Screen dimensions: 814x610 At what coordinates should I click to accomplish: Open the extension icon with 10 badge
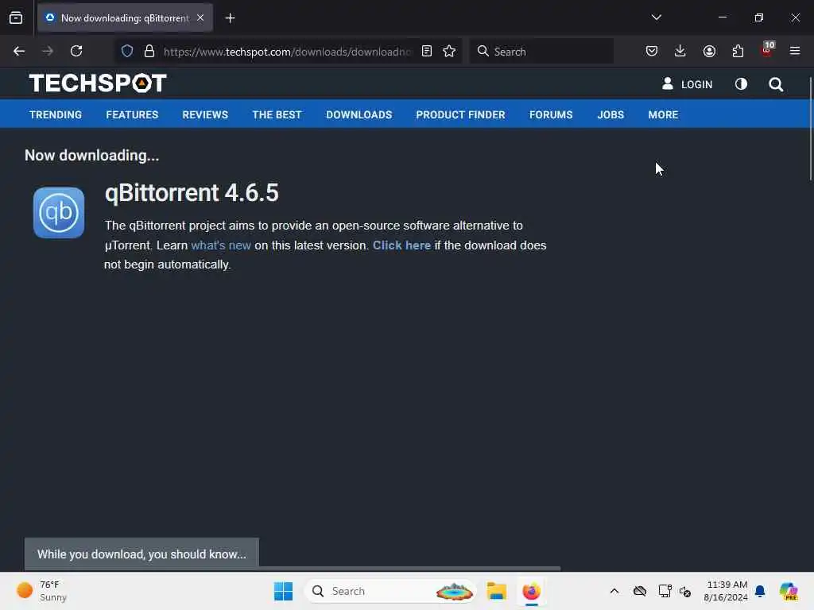767,50
